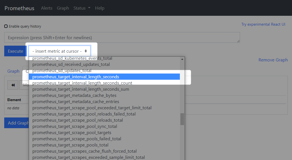Select prometheus_target_metadata_cache_bytes
Viewport: 292px width, 160px height.
(x=104, y=95)
